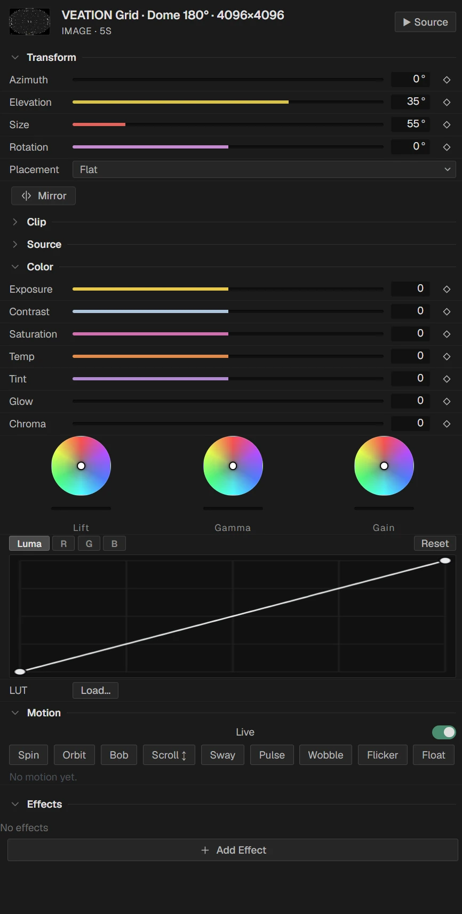
Task: Click the Elevation slider track
Action: pos(228,102)
